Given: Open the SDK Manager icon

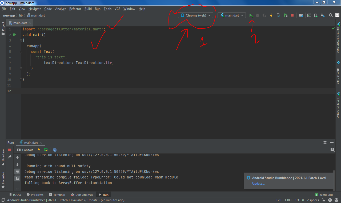Looking at the screenshot, I should coord(322,15).
